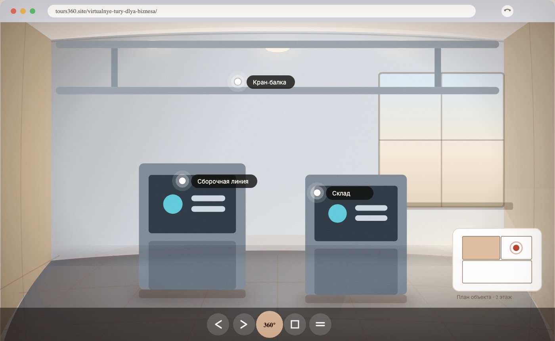
Task: Maximize the window with the green button
Action: [x=33, y=11]
